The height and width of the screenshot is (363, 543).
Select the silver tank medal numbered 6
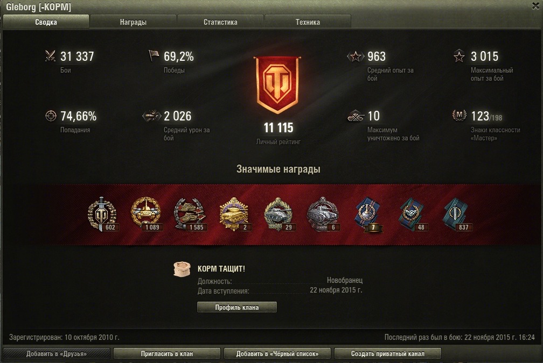click(322, 214)
